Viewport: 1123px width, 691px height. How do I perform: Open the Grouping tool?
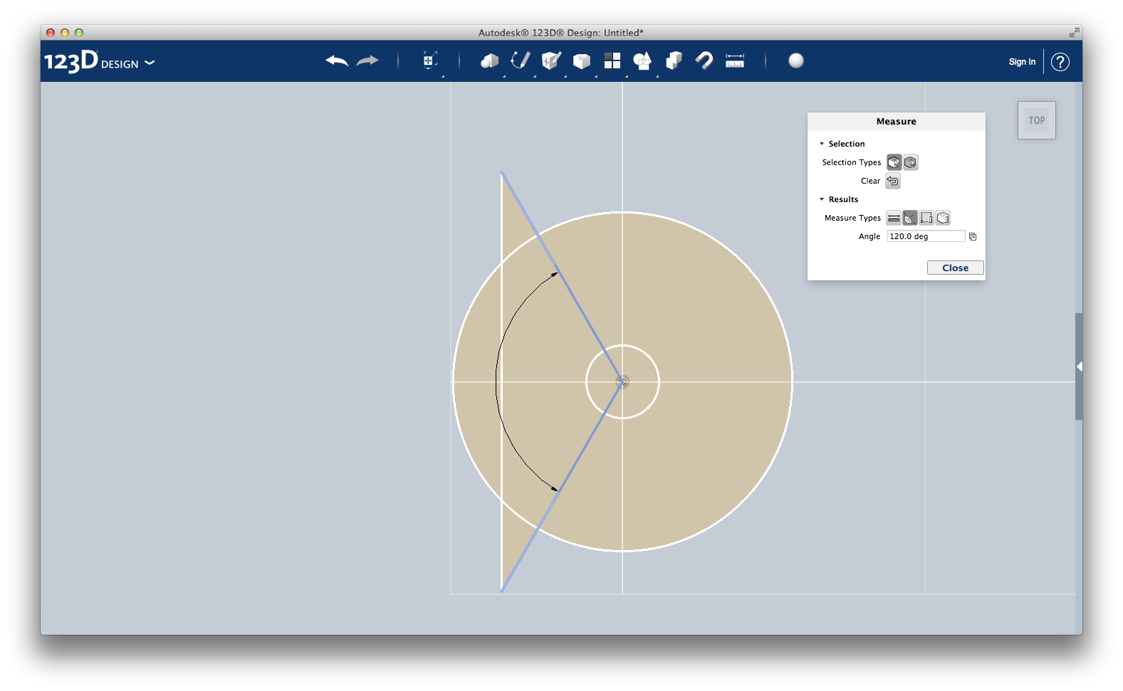(x=642, y=61)
